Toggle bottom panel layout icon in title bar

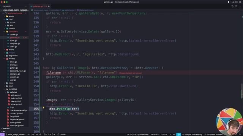click(233, 2)
